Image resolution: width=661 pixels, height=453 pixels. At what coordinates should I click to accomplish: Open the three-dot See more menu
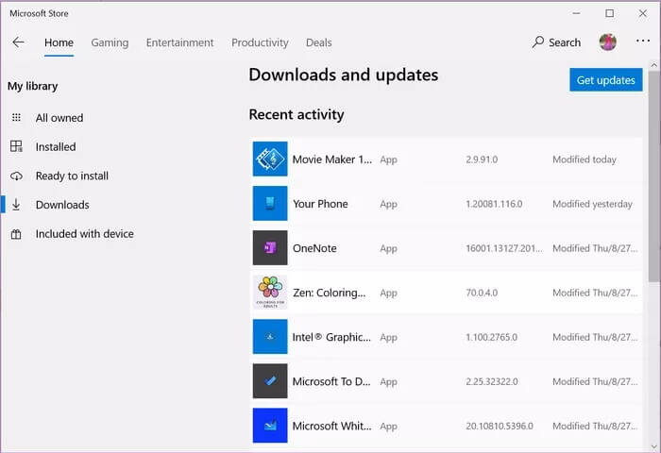(x=642, y=41)
